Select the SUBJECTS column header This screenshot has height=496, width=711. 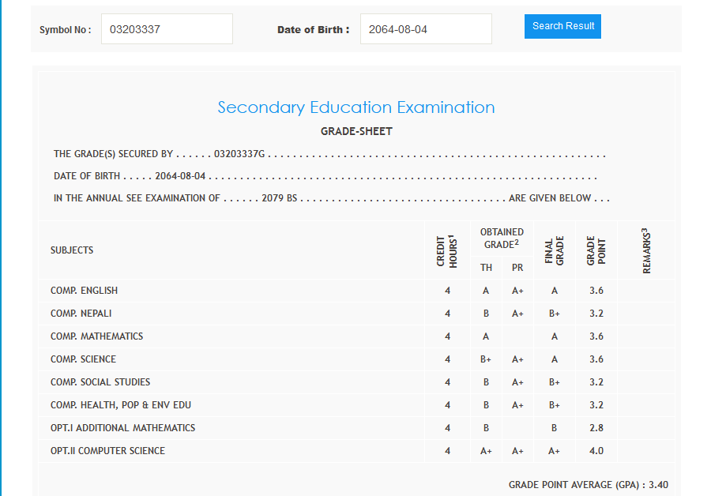coord(72,250)
